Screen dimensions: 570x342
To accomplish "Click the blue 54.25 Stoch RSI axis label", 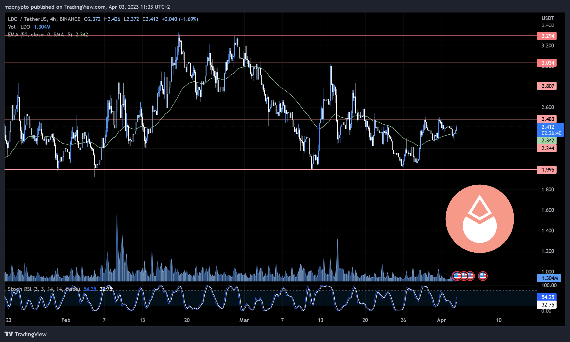I will (547, 297).
